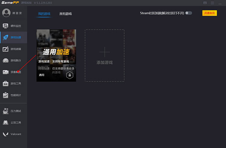This screenshot has height=148, width=226.
Task: Open the hamburger menu in title bar
Action: click(212, 3)
